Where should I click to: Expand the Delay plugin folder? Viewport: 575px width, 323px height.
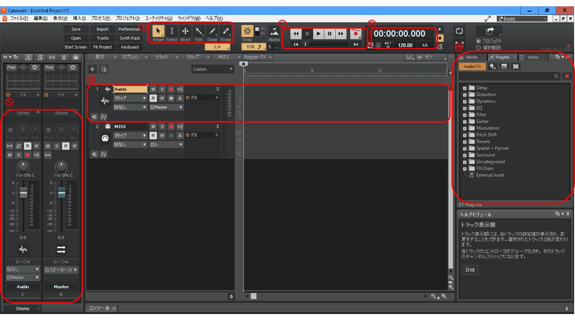tap(465, 88)
